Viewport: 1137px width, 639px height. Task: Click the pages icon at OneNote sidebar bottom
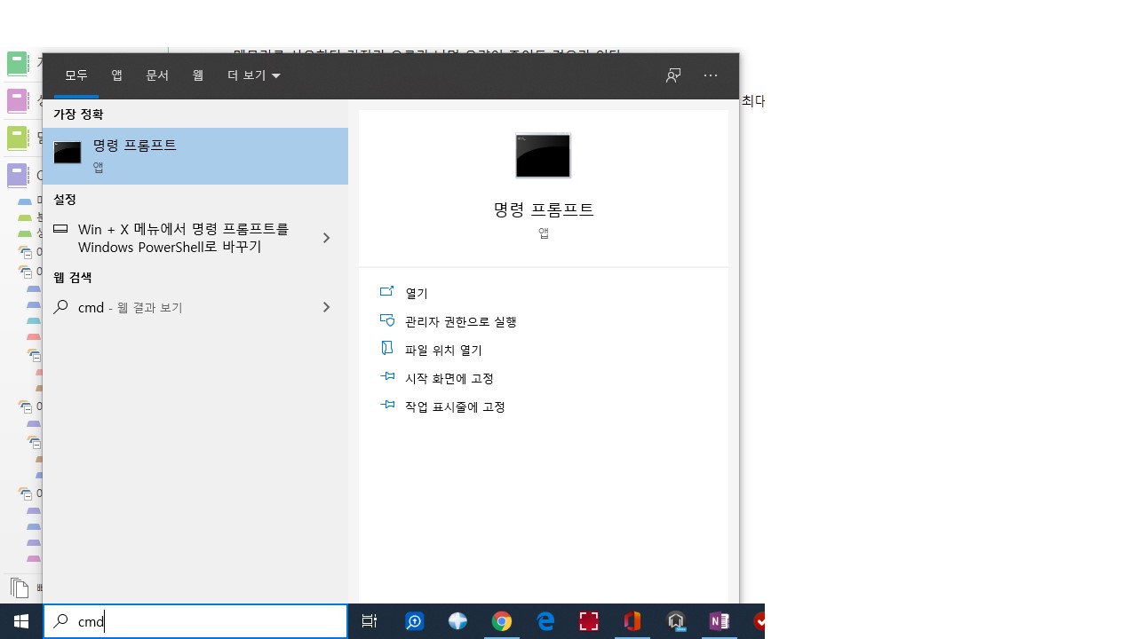tap(19, 588)
